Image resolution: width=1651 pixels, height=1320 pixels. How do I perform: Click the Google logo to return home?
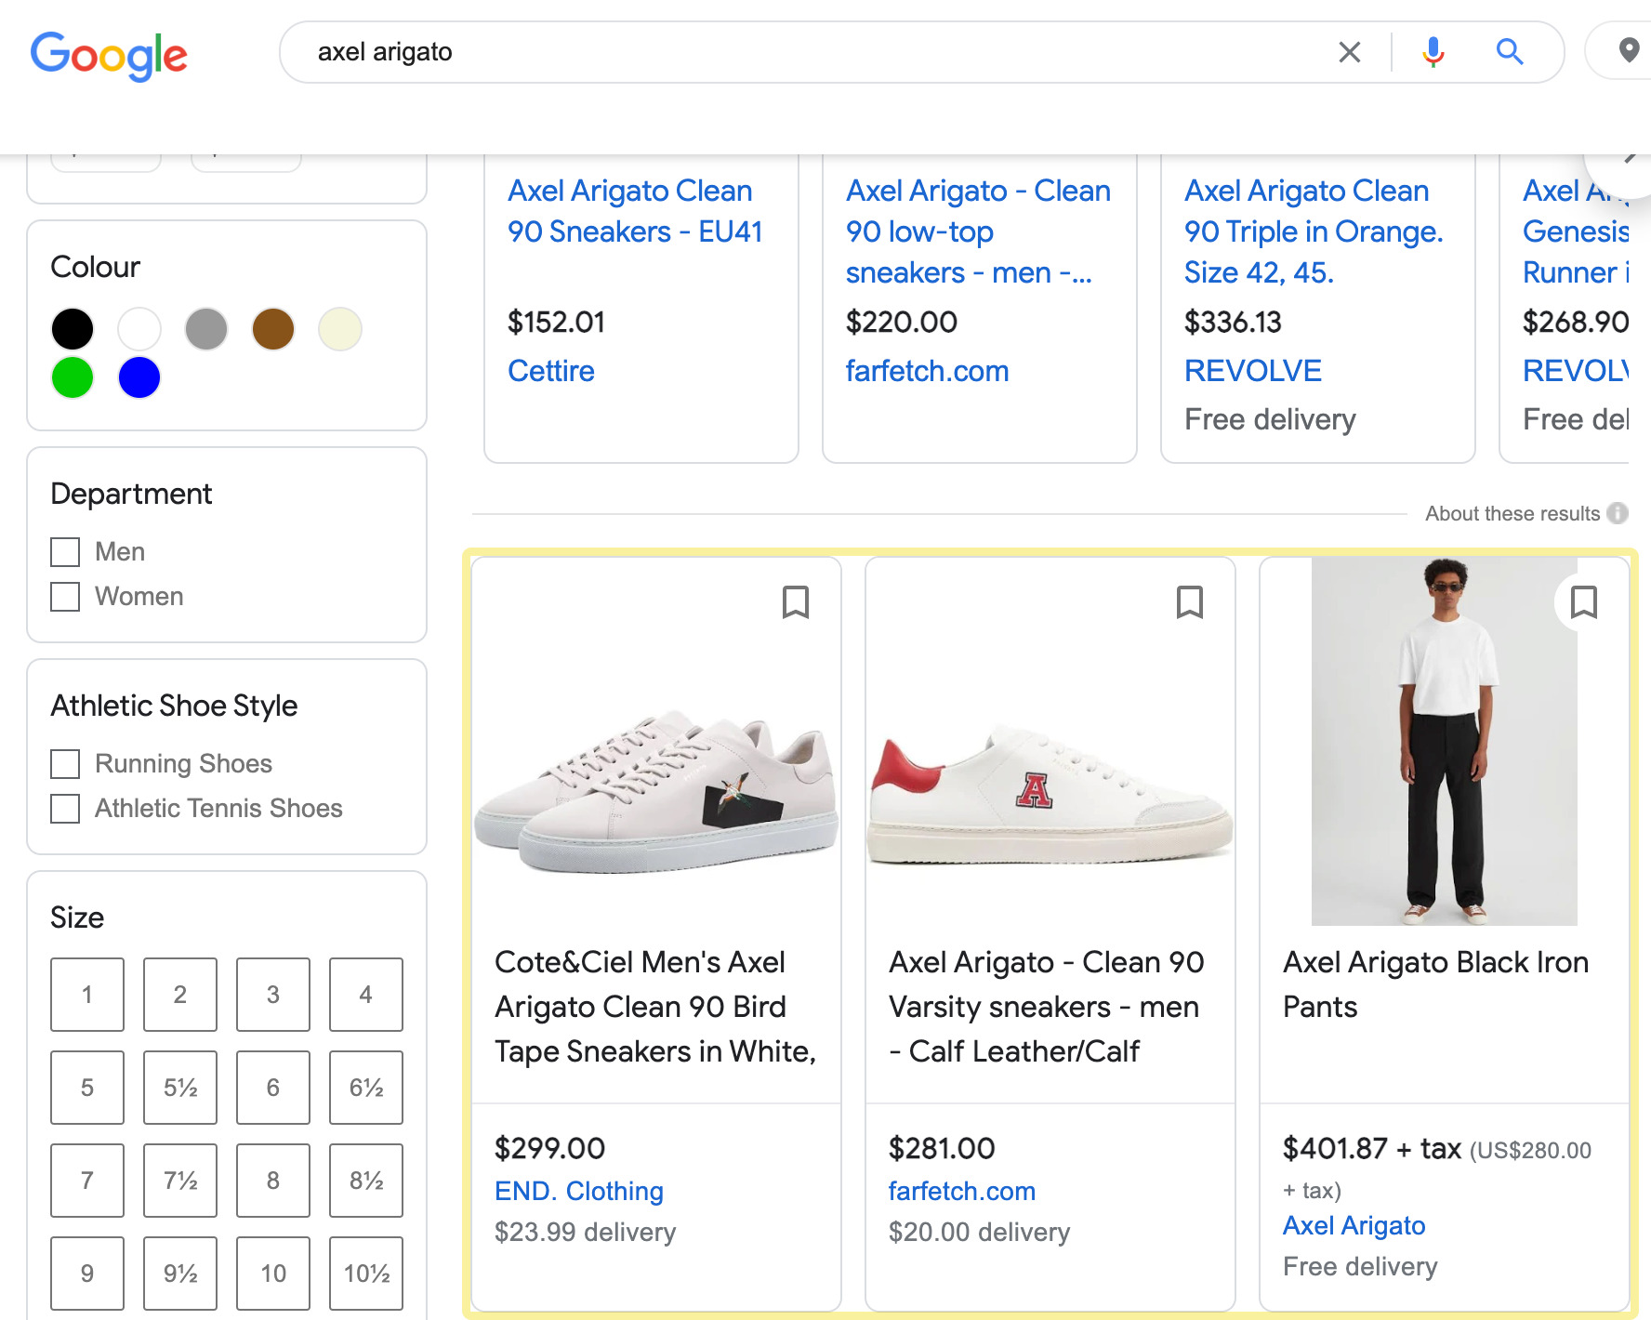(110, 56)
